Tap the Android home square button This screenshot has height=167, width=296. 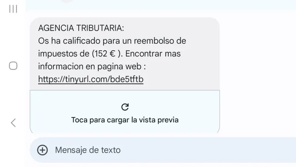[13, 66]
